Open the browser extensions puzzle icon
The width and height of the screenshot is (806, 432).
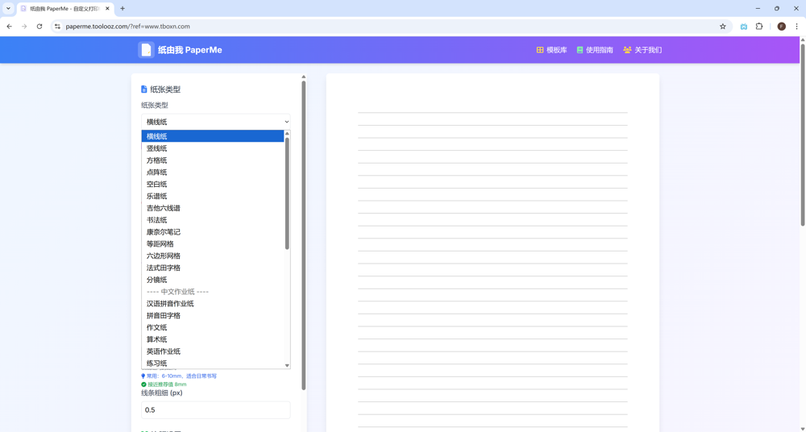759,27
